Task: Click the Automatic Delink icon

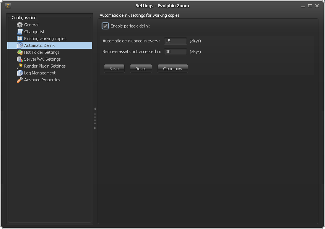Action: tap(19, 45)
